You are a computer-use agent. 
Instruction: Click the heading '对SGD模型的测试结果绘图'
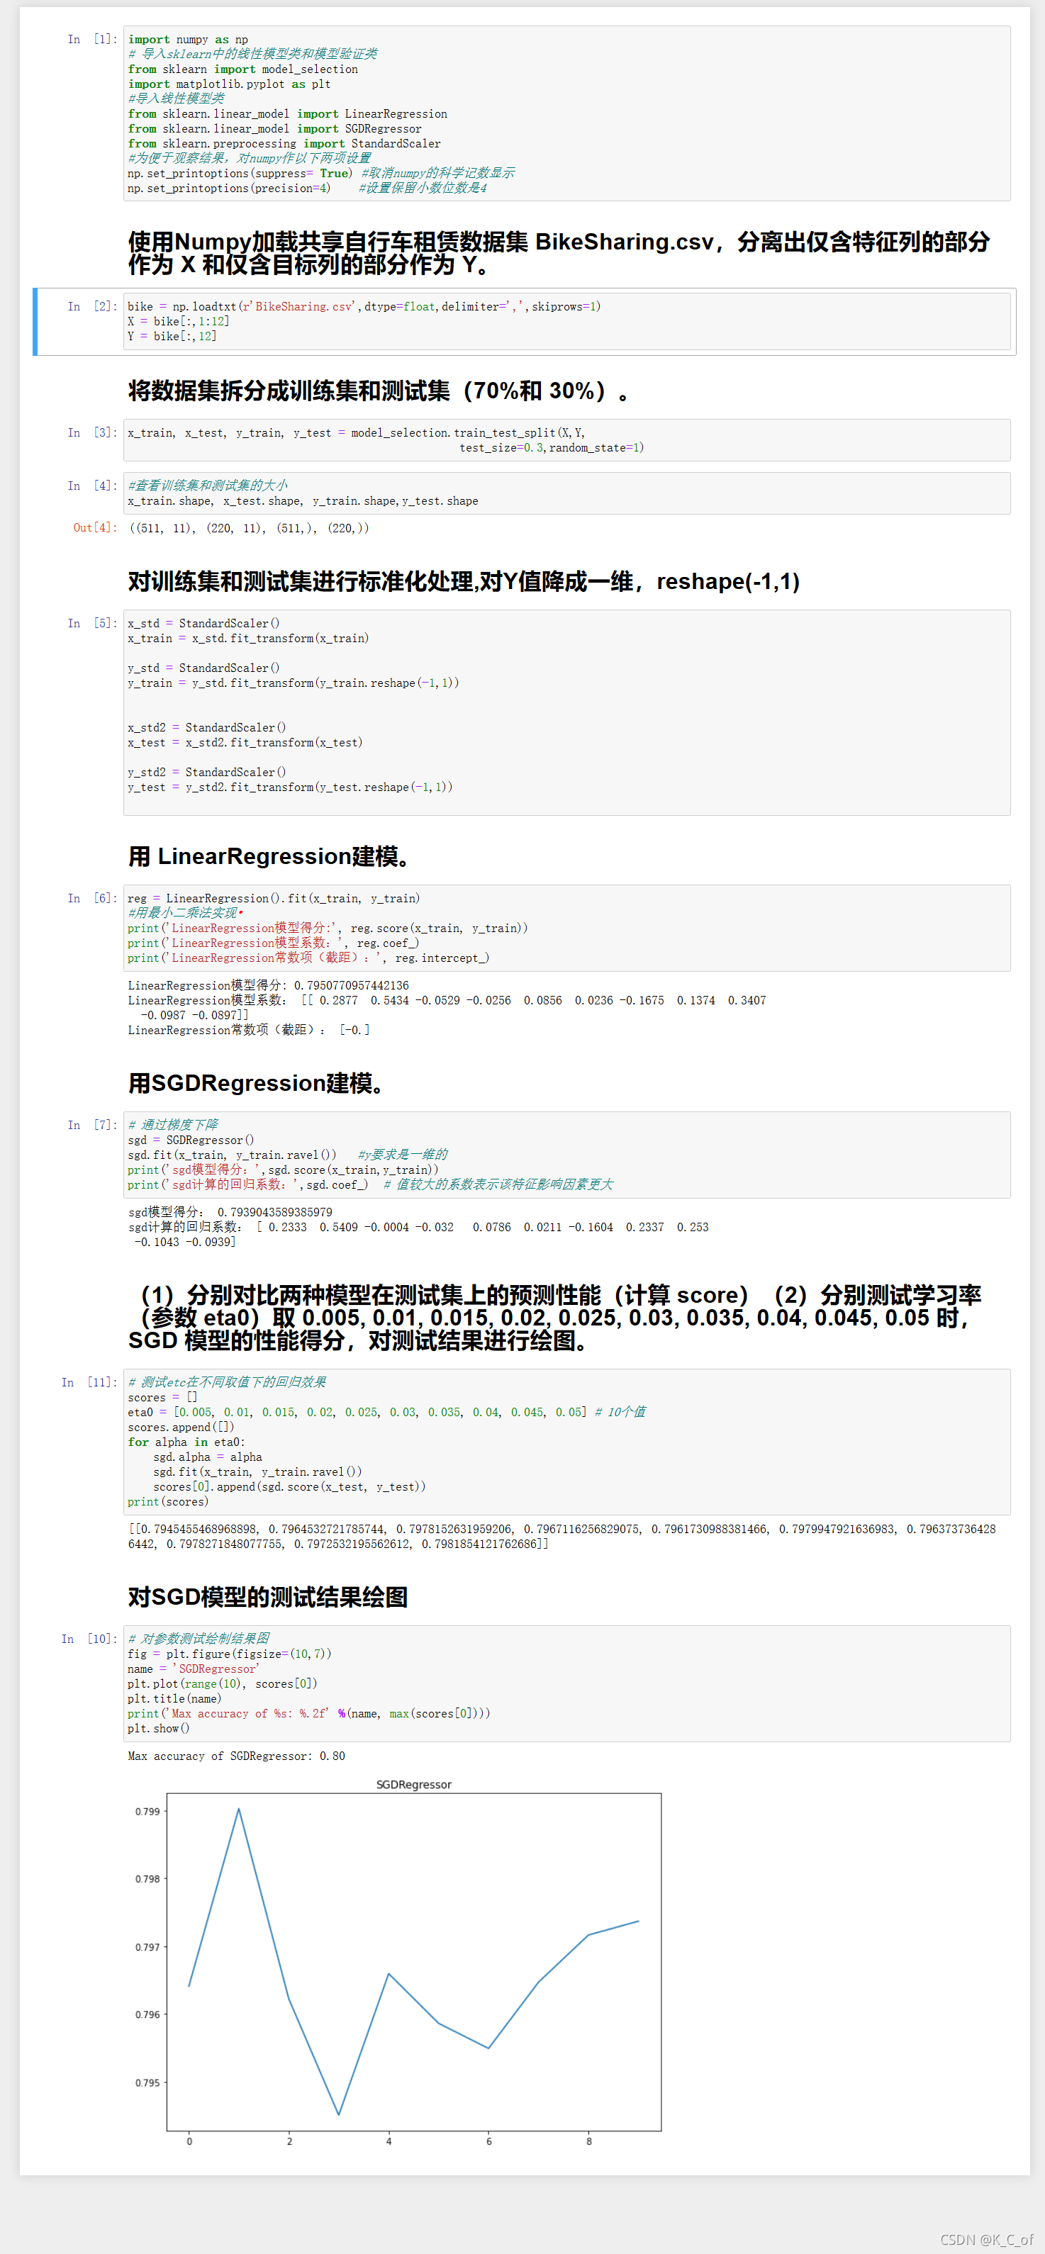[268, 1597]
